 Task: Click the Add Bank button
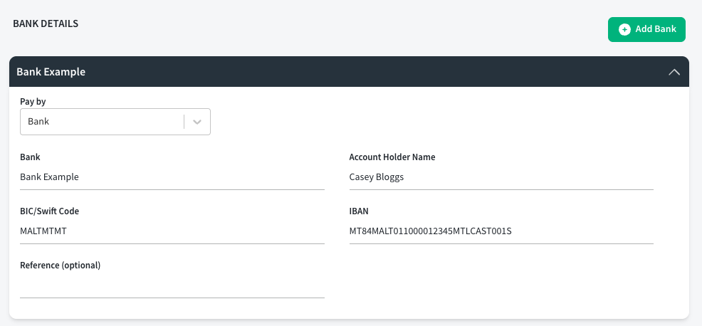pos(646,30)
